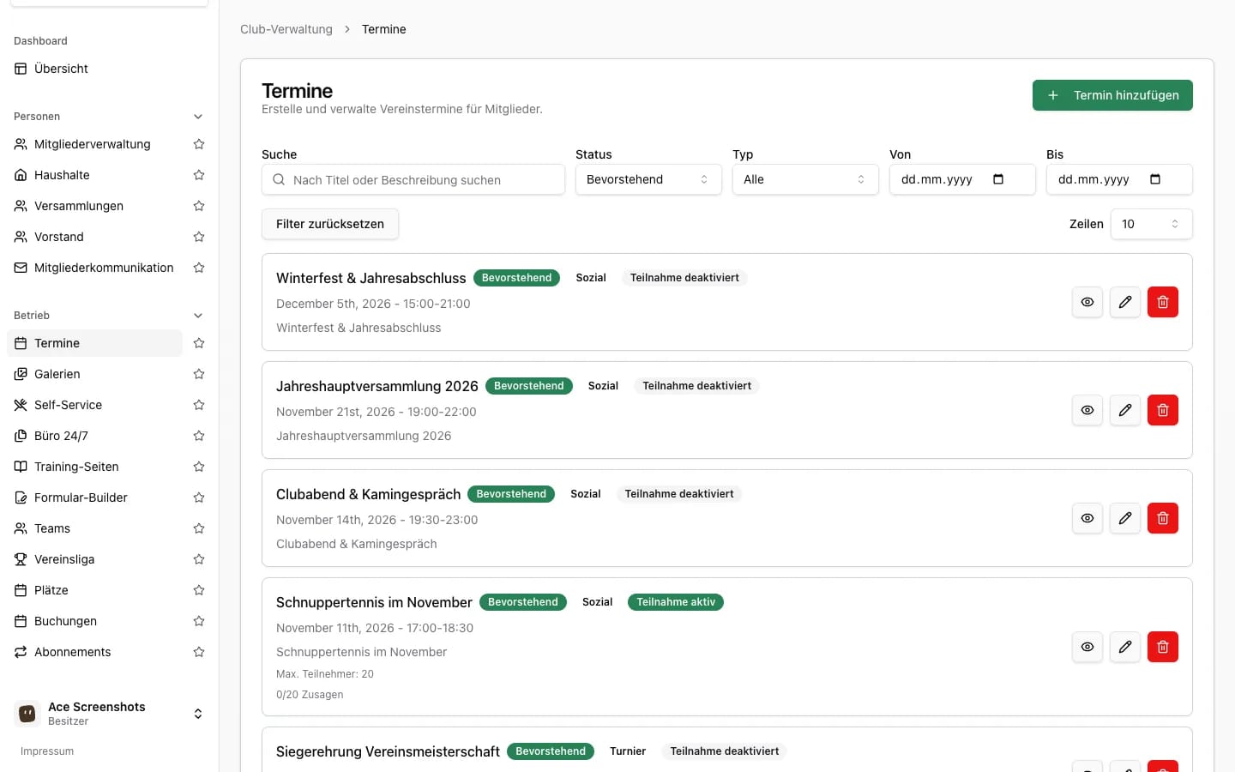Image resolution: width=1235 pixels, height=772 pixels.
Task: Open the Club-Verwaltung breadcrumb link
Action: 286,29
